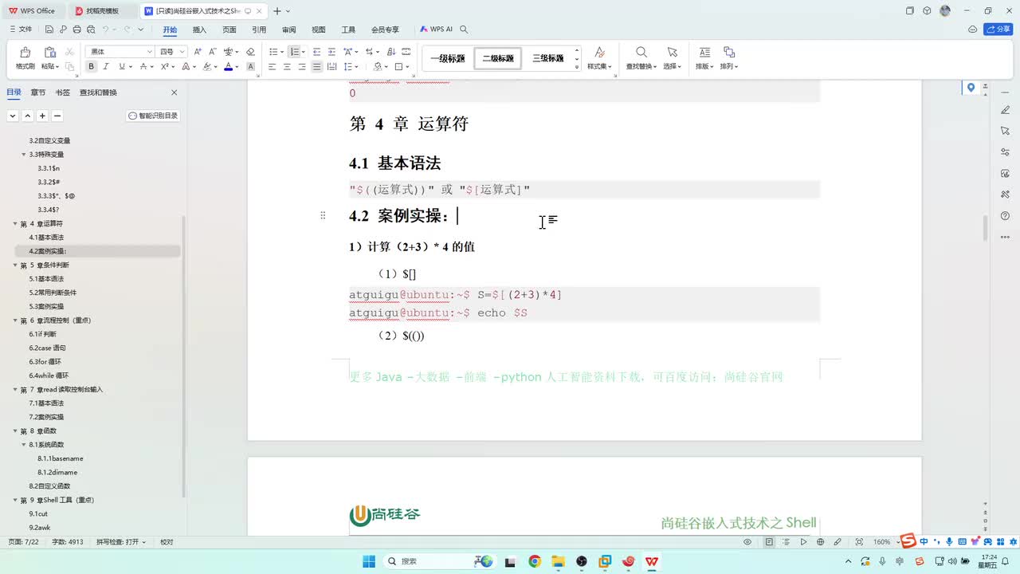Click the web layout globe icon in the status bar

[821, 542]
